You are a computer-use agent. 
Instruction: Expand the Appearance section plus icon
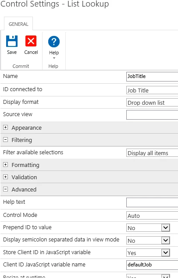[x=6, y=128]
